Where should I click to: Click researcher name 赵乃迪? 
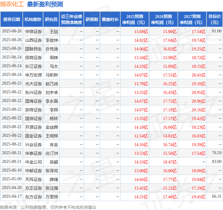(51, 84)
